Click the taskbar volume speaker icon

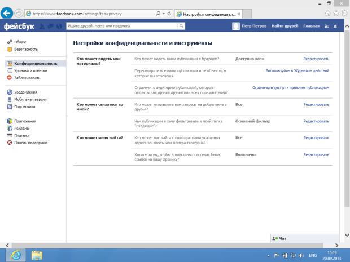(x=301, y=256)
